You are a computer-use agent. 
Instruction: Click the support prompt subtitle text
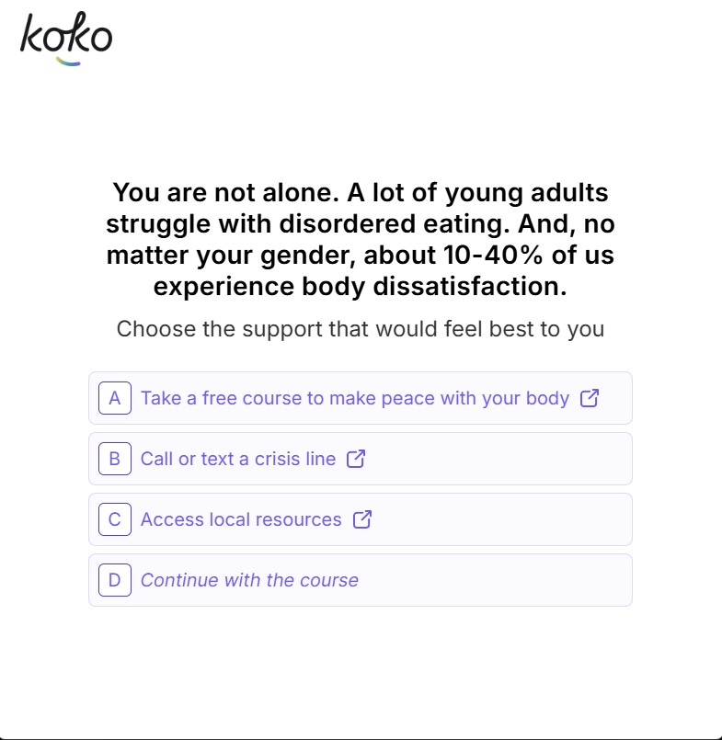(x=361, y=328)
